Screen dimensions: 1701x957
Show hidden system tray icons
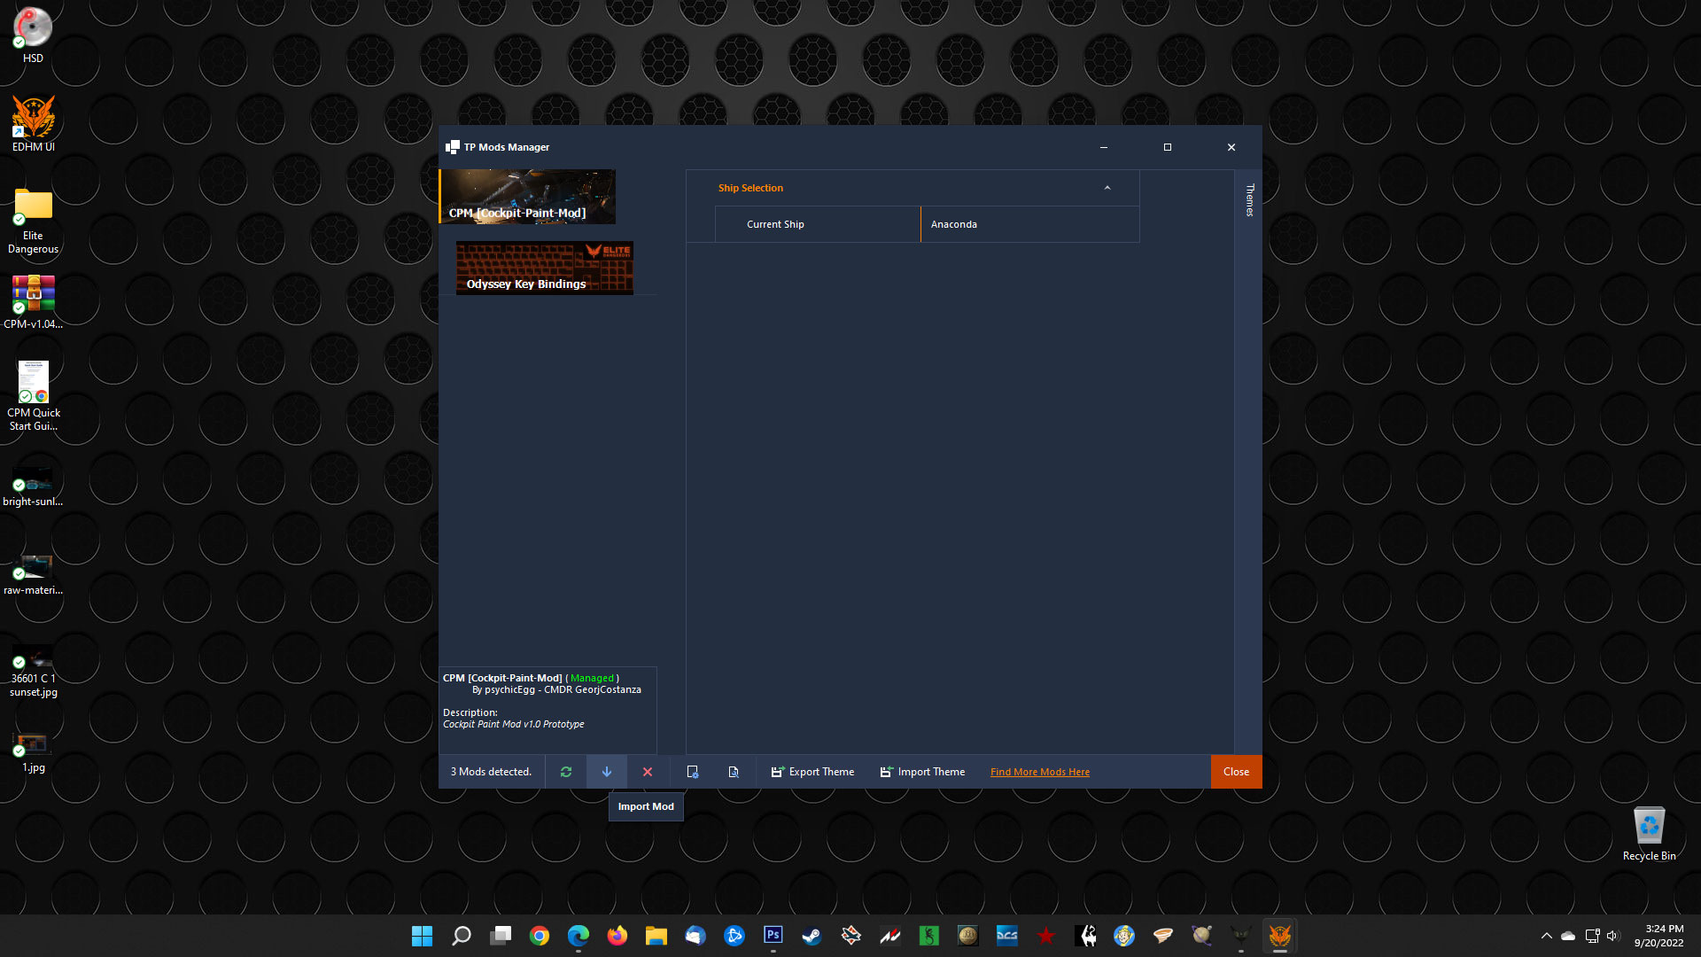(1547, 936)
